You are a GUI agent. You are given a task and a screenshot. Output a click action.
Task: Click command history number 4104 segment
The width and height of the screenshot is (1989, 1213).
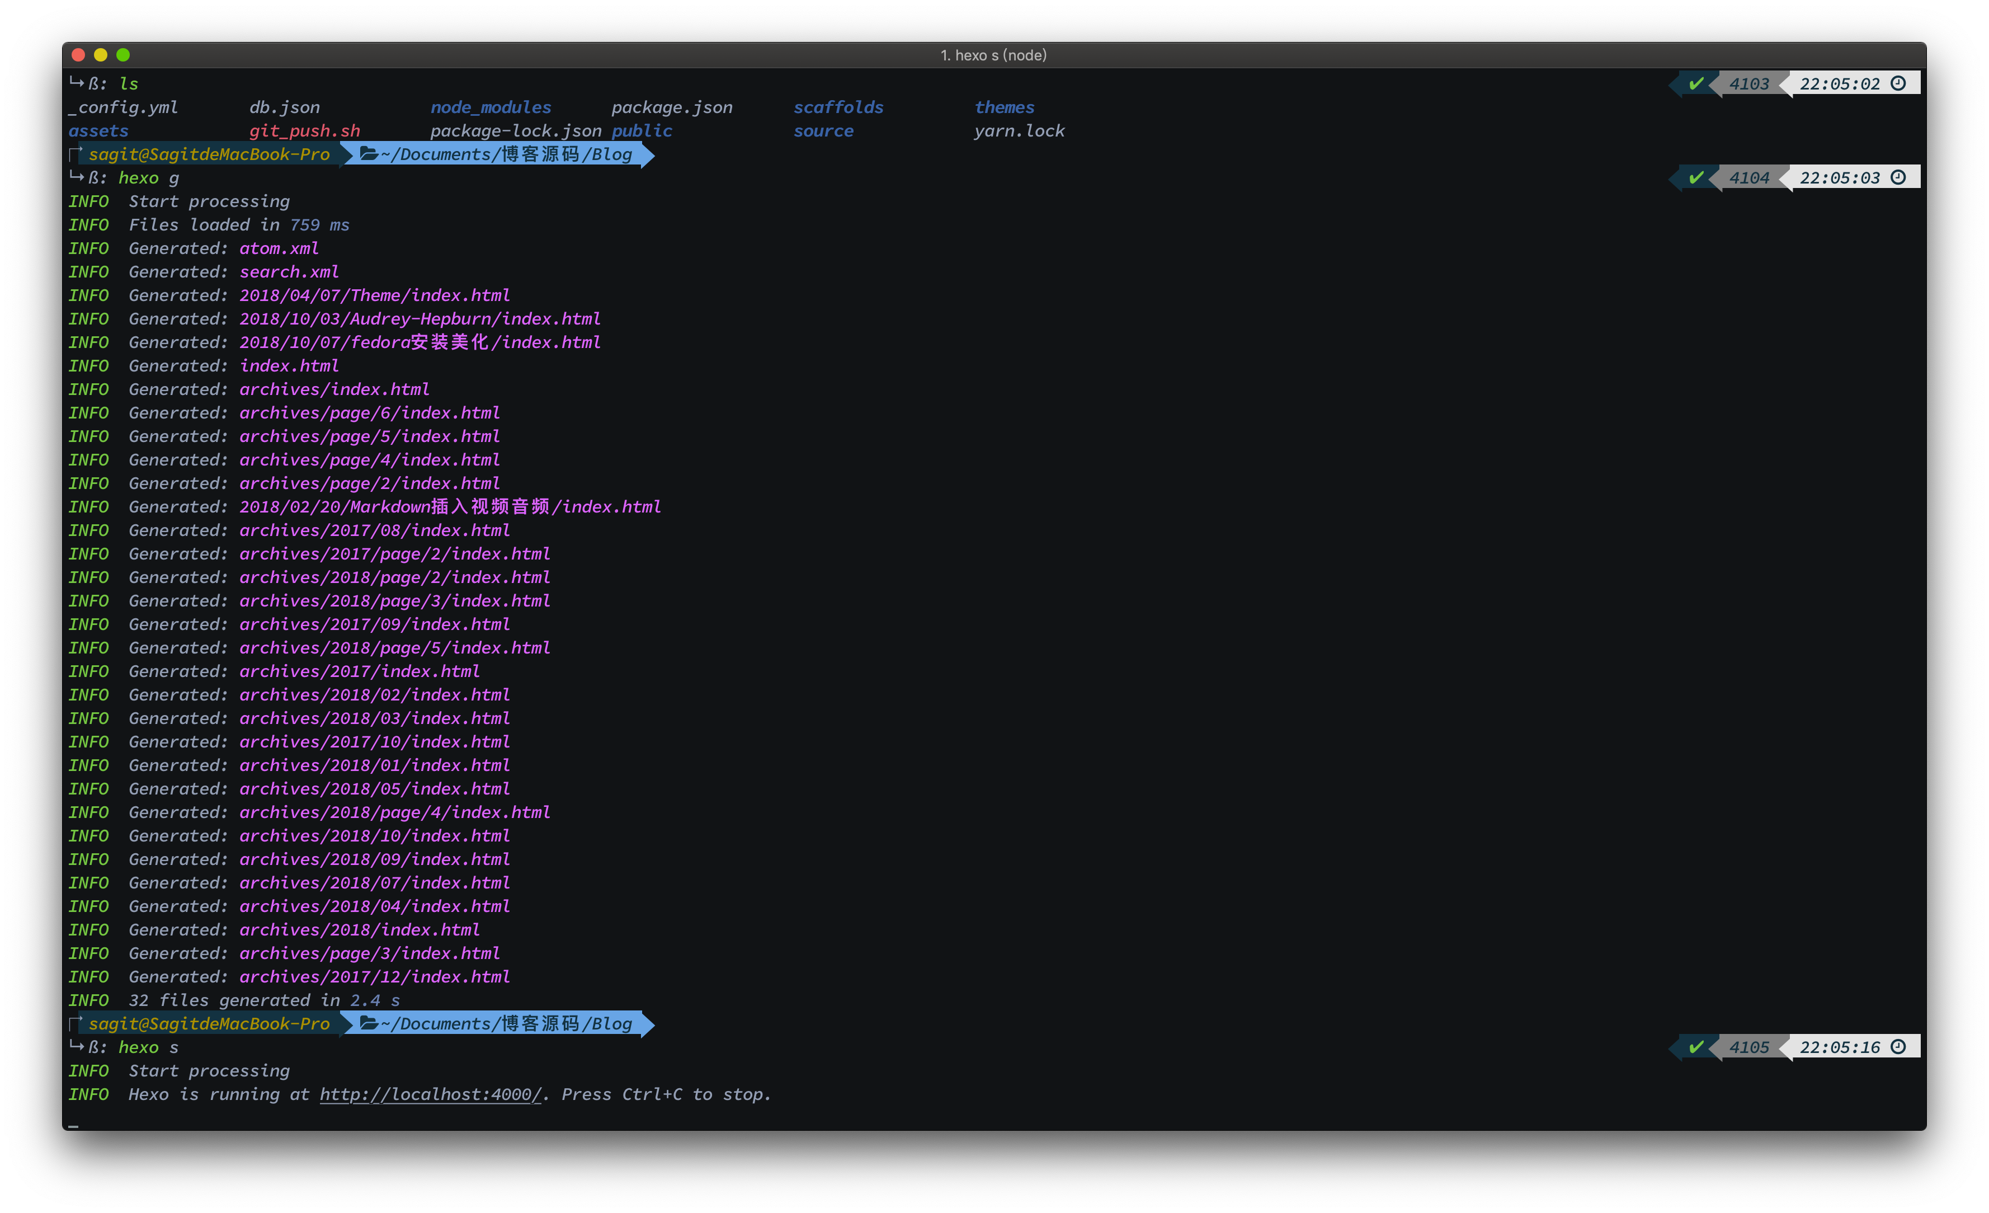pyautogui.click(x=1748, y=178)
